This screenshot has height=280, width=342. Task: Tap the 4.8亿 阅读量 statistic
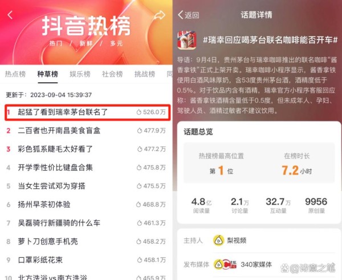point(201,205)
